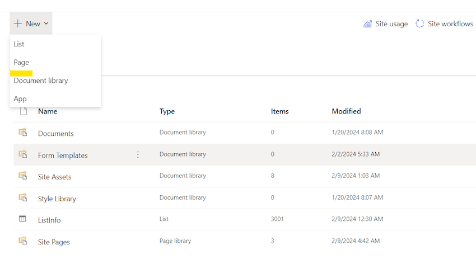Click the Site workflows circular icon
This screenshot has width=476, height=264.
pos(420,24)
